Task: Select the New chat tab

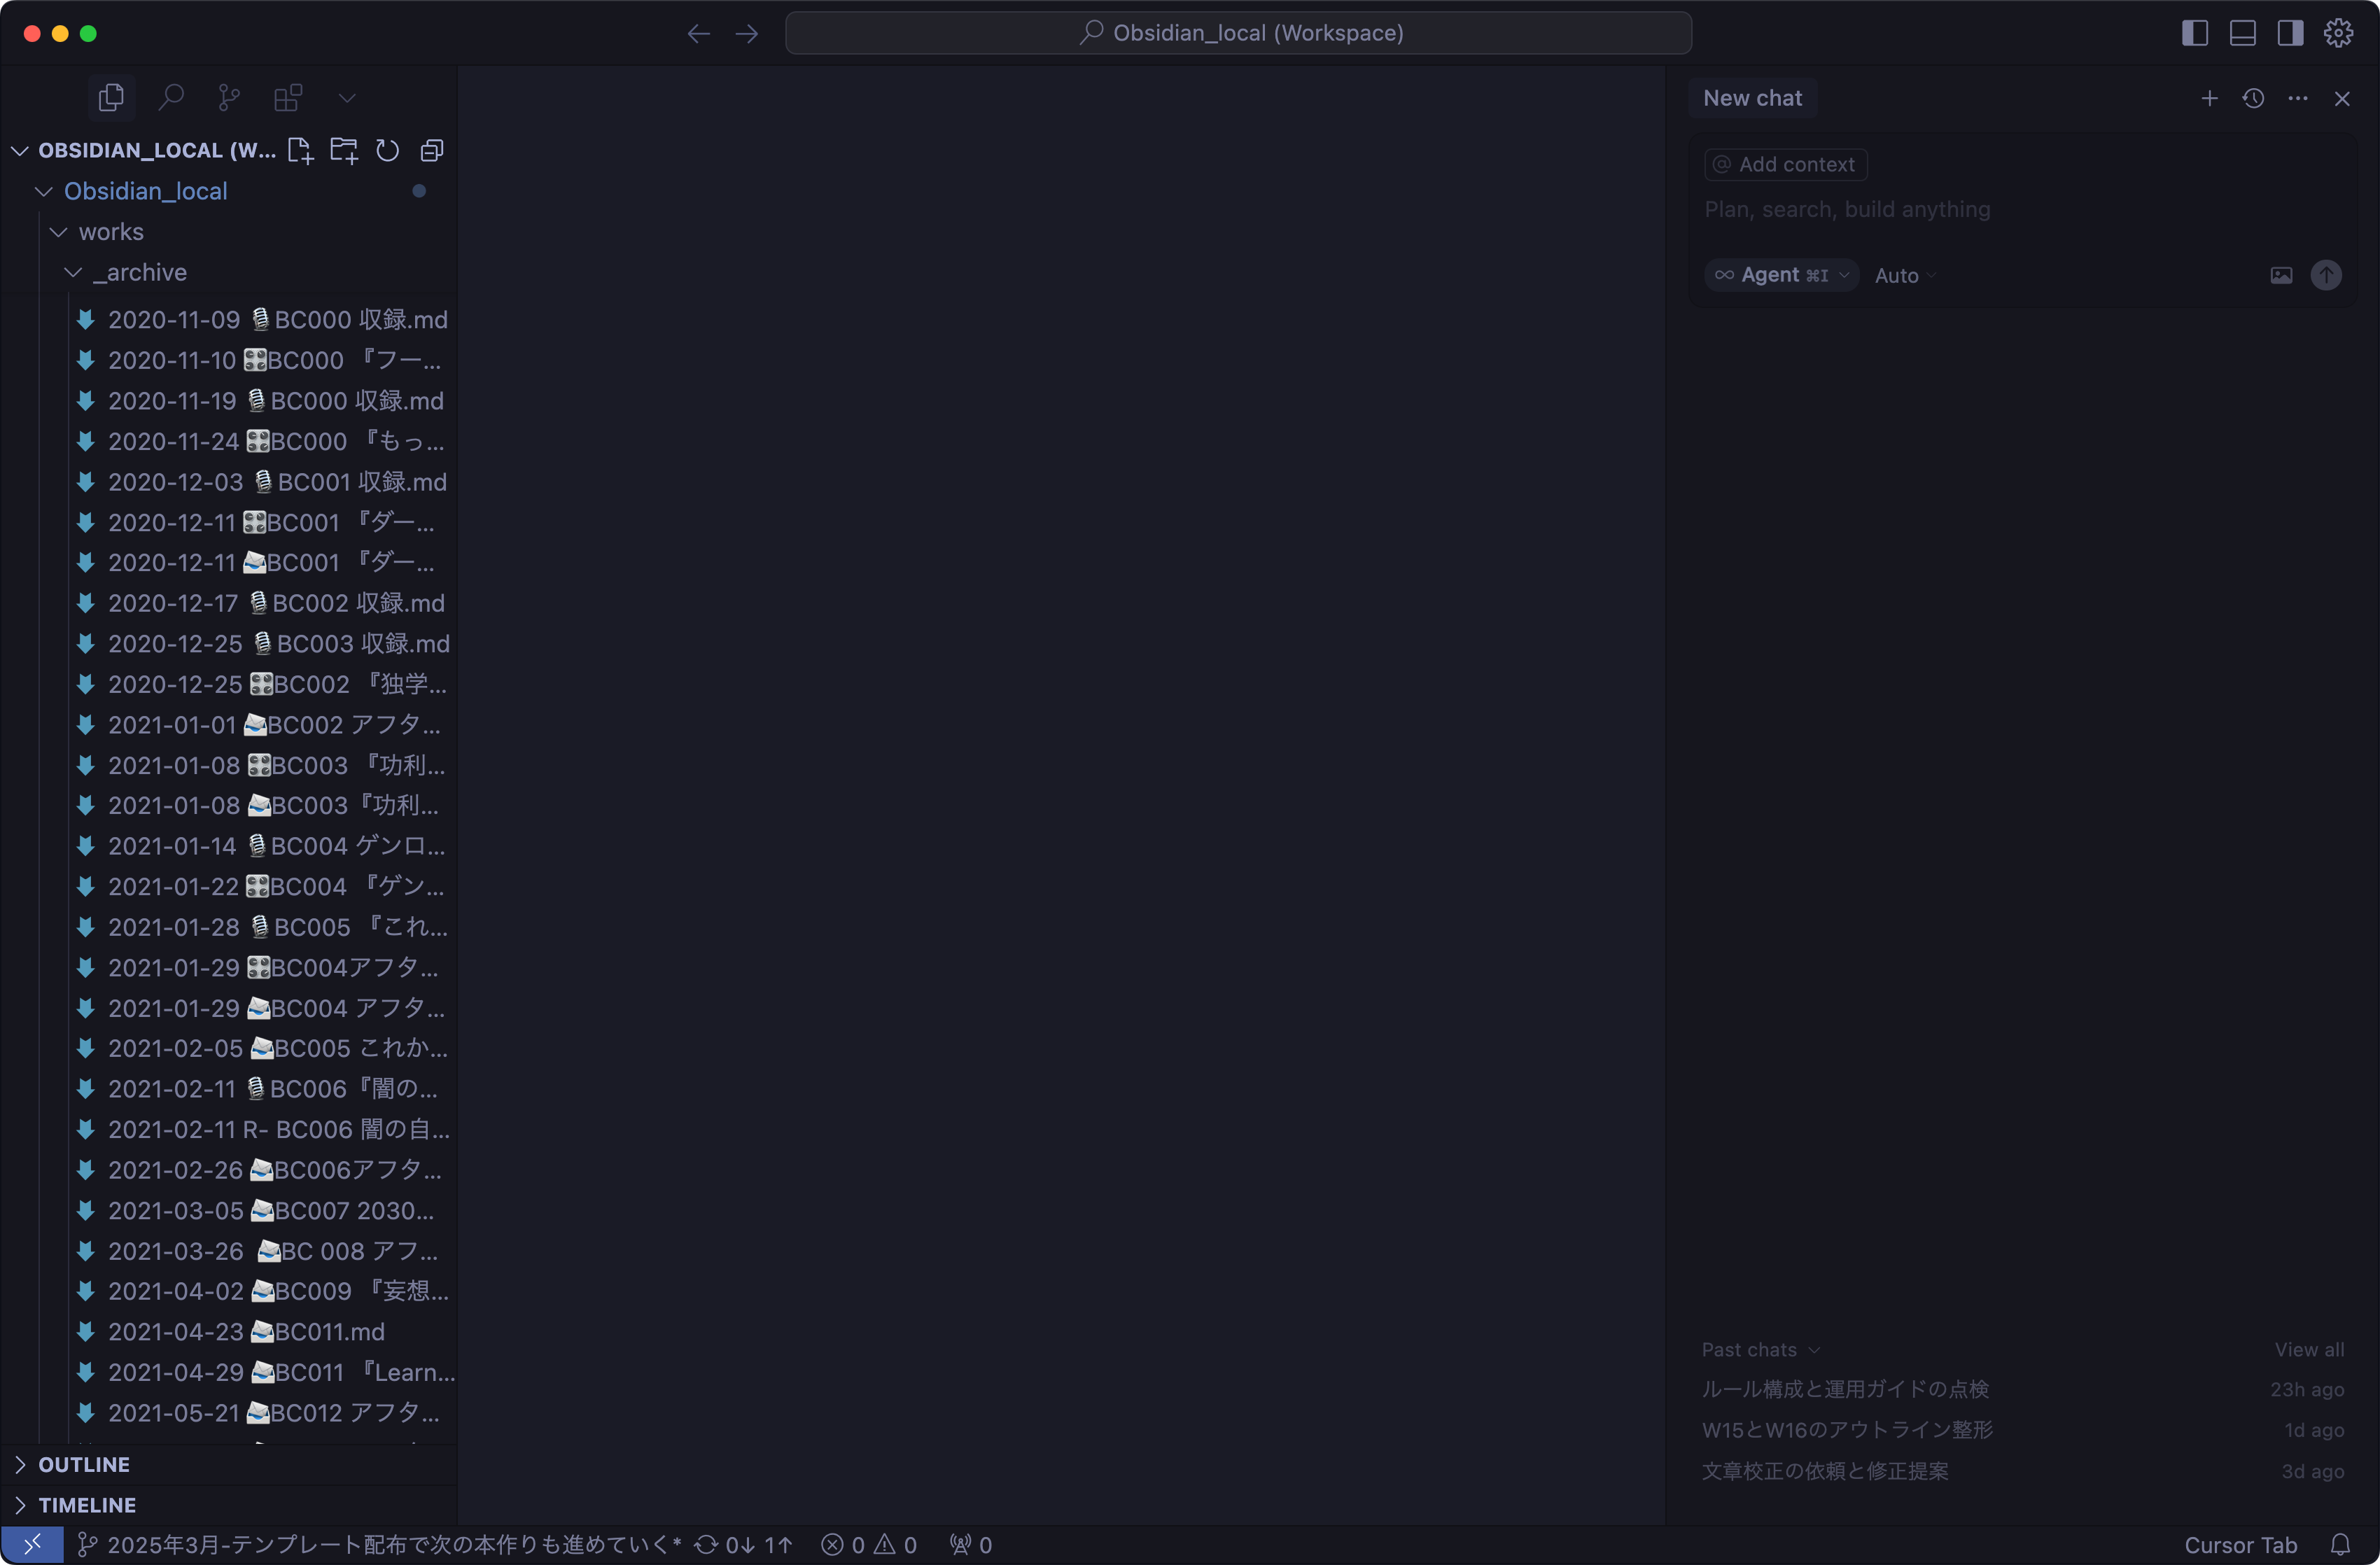Action: (x=1752, y=98)
